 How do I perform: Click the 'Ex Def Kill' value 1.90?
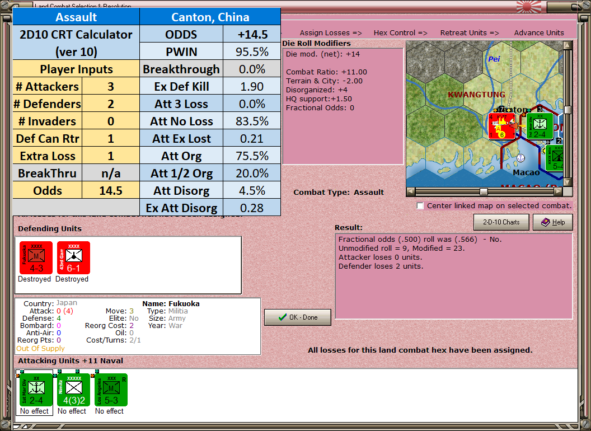point(252,86)
